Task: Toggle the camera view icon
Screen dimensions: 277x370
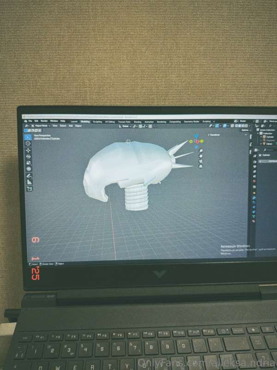Action: click(201, 160)
